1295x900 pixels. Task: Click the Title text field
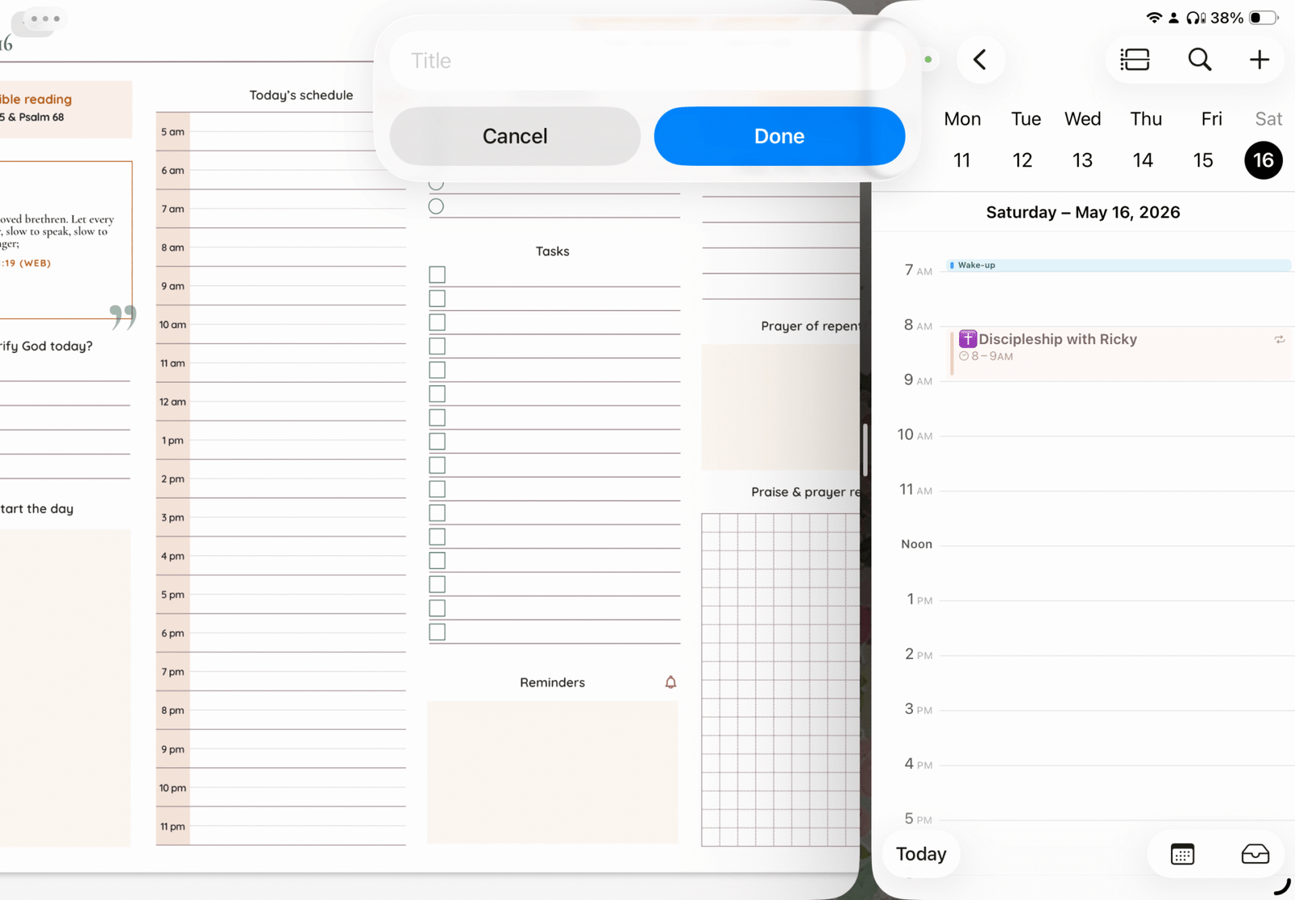pyautogui.click(x=647, y=61)
